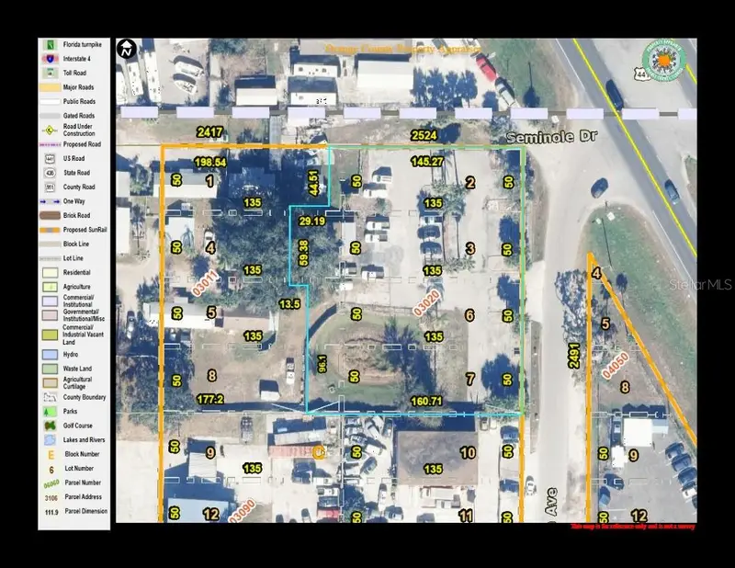Click the Governmental/Institutional/Misc color swatch
The width and height of the screenshot is (735, 568).
tap(51, 315)
